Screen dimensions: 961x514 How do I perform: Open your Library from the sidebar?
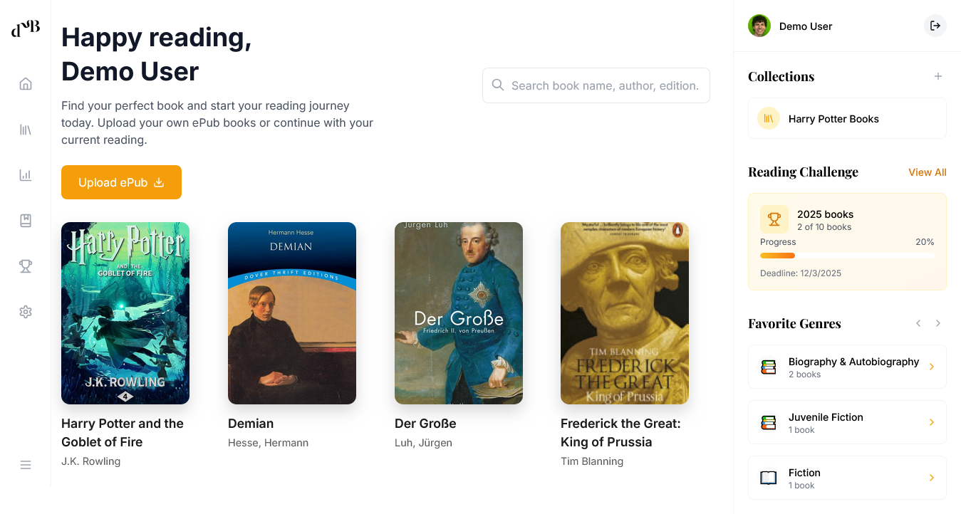pyautogui.click(x=26, y=129)
